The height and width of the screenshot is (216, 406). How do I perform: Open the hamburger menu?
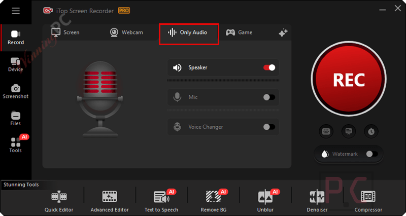coord(16,11)
